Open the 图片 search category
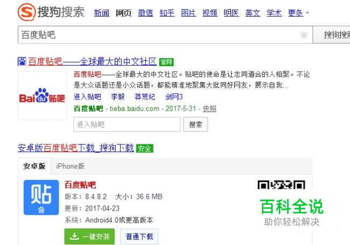Image resolution: width=350 pixels, height=245 pixels. 188,13
